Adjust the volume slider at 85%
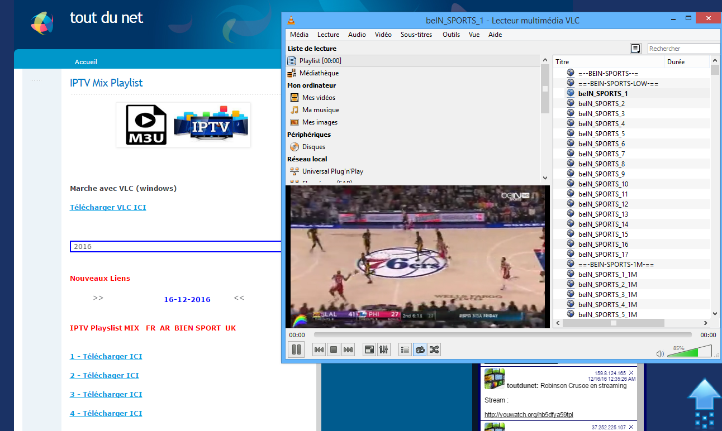 coord(690,351)
